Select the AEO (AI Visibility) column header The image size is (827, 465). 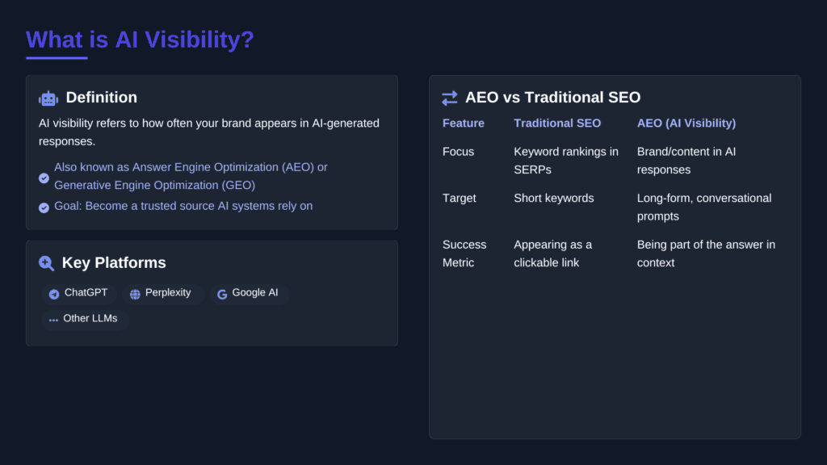686,123
